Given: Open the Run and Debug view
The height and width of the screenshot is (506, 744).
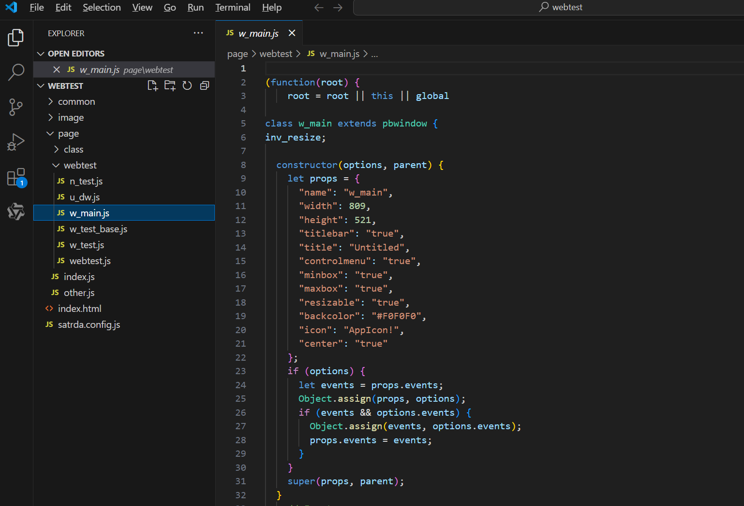Looking at the screenshot, I should tap(16, 142).
